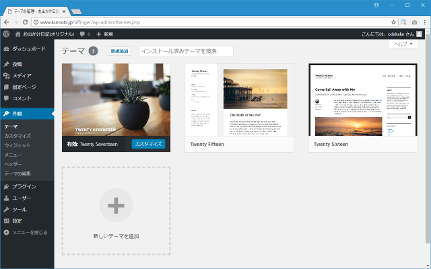Select the Twenty Fifteen theme thumbnail
431x269 pixels.
tap(240, 100)
